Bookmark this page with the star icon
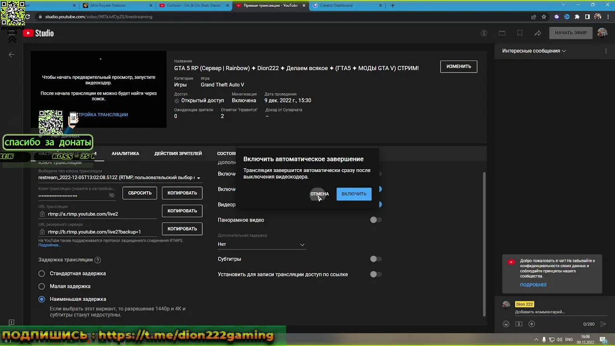Viewport: 615px width, 346px height. [x=544, y=17]
